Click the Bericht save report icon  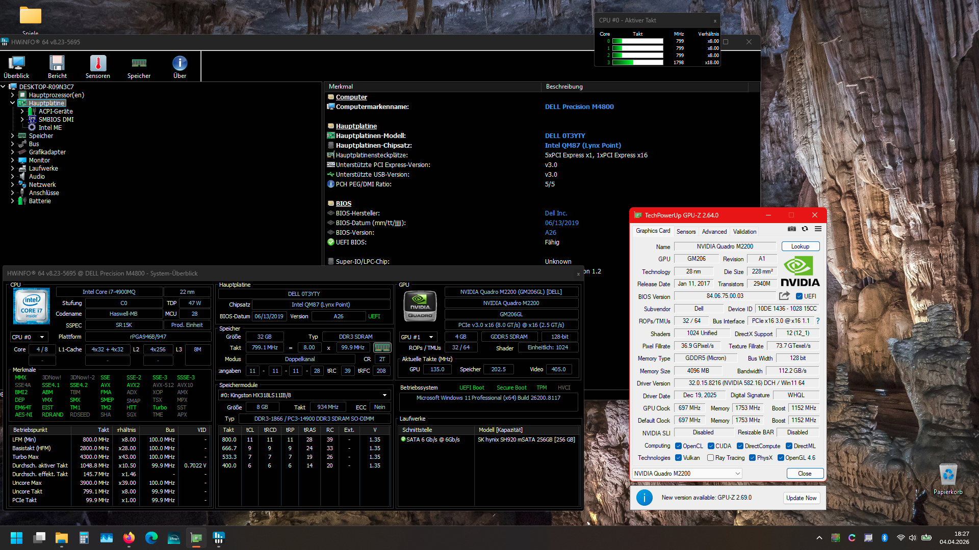57,64
